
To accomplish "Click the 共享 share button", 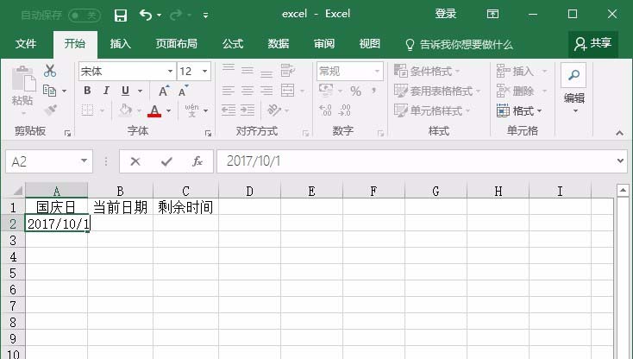I will tap(593, 43).
